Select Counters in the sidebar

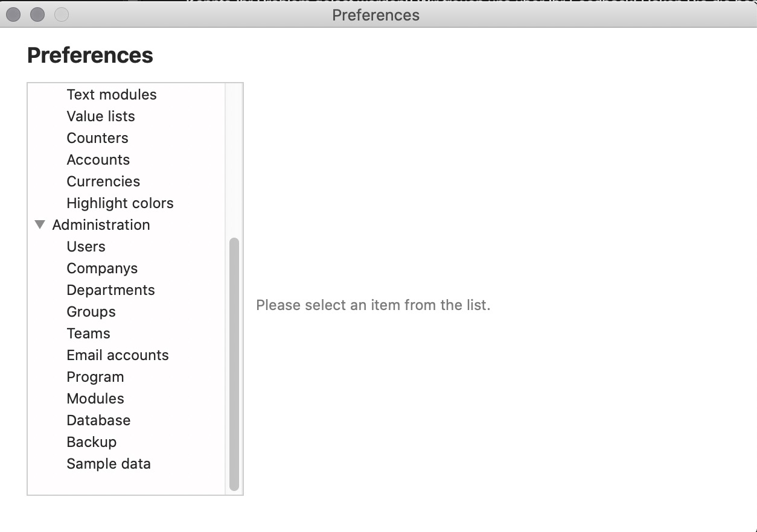[x=97, y=138]
